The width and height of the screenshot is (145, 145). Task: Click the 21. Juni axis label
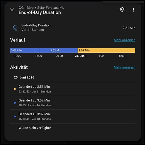80,56
